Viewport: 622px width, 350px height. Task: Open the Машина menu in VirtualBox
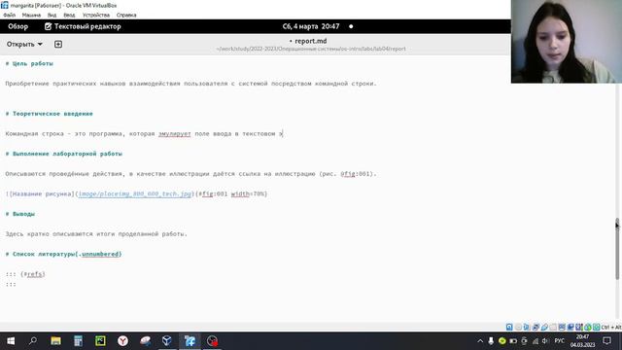(x=31, y=16)
